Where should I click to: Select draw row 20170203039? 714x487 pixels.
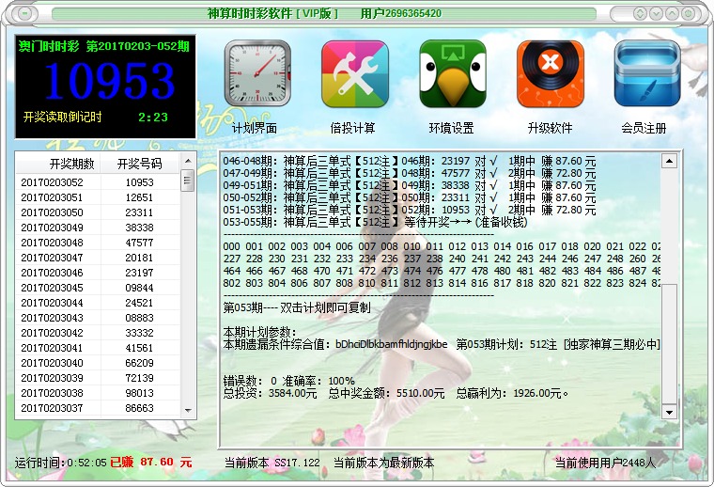point(98,378)
